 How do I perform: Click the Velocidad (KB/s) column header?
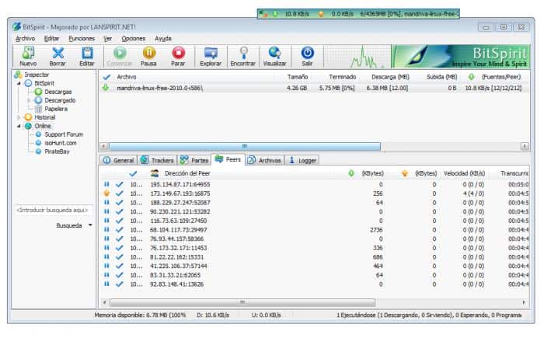(464, 173)
